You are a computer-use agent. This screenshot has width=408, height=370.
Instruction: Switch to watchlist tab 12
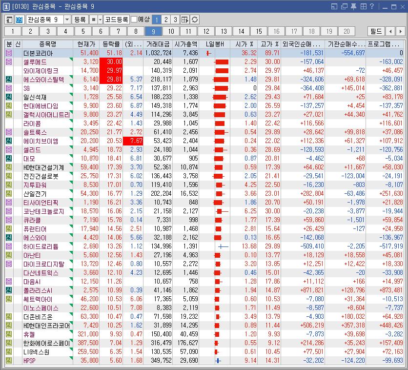(206, 31)
